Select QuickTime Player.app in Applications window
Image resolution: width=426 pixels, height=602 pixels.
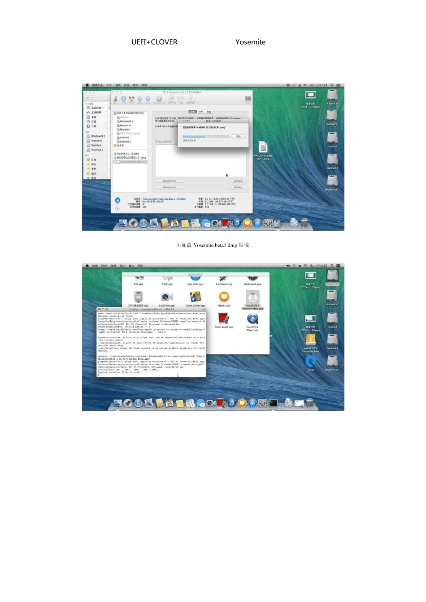252,322
